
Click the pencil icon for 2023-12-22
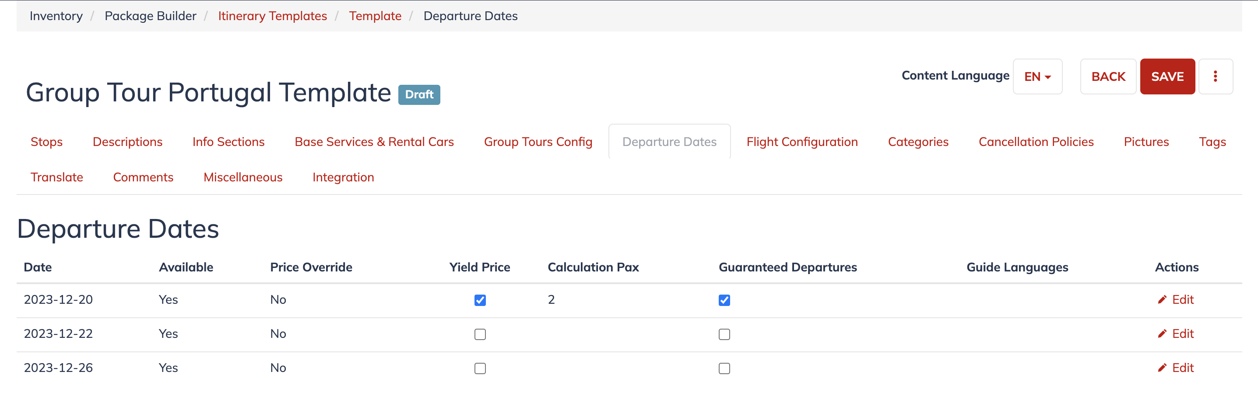1162,334
